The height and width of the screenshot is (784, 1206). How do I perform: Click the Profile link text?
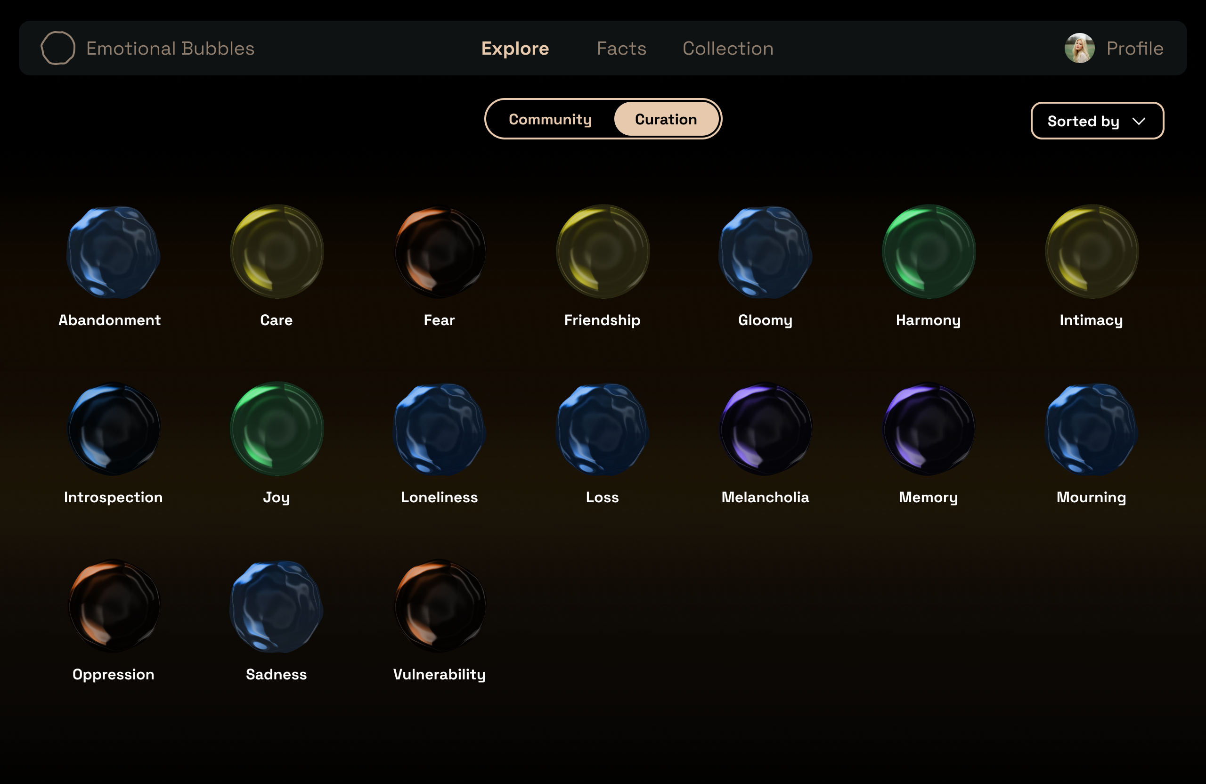point(1134,49)
